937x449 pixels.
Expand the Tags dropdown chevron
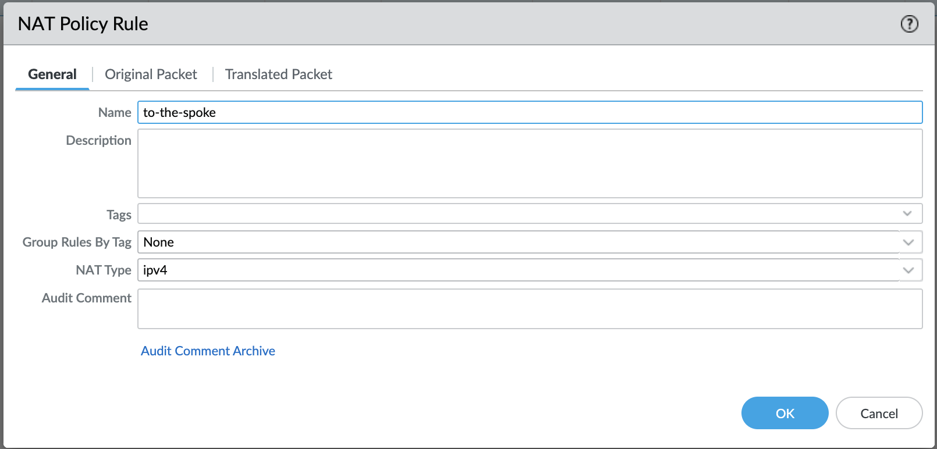click(907, 213)
